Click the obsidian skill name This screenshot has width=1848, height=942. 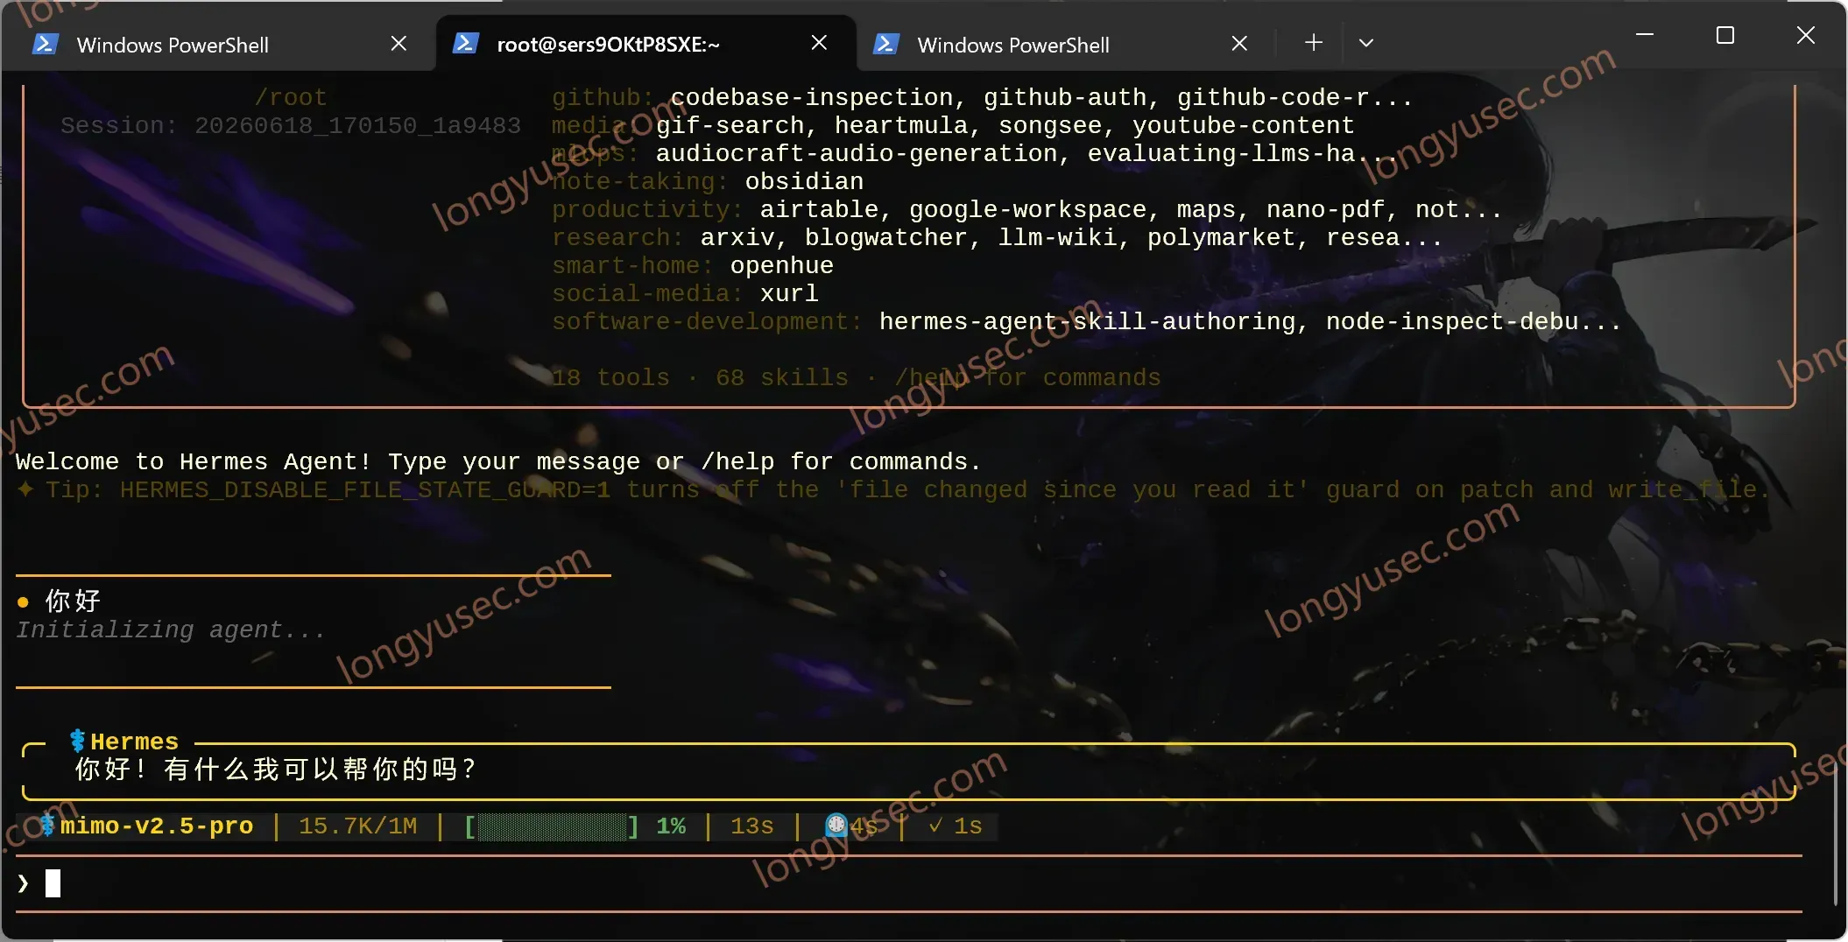coord(804,181)
